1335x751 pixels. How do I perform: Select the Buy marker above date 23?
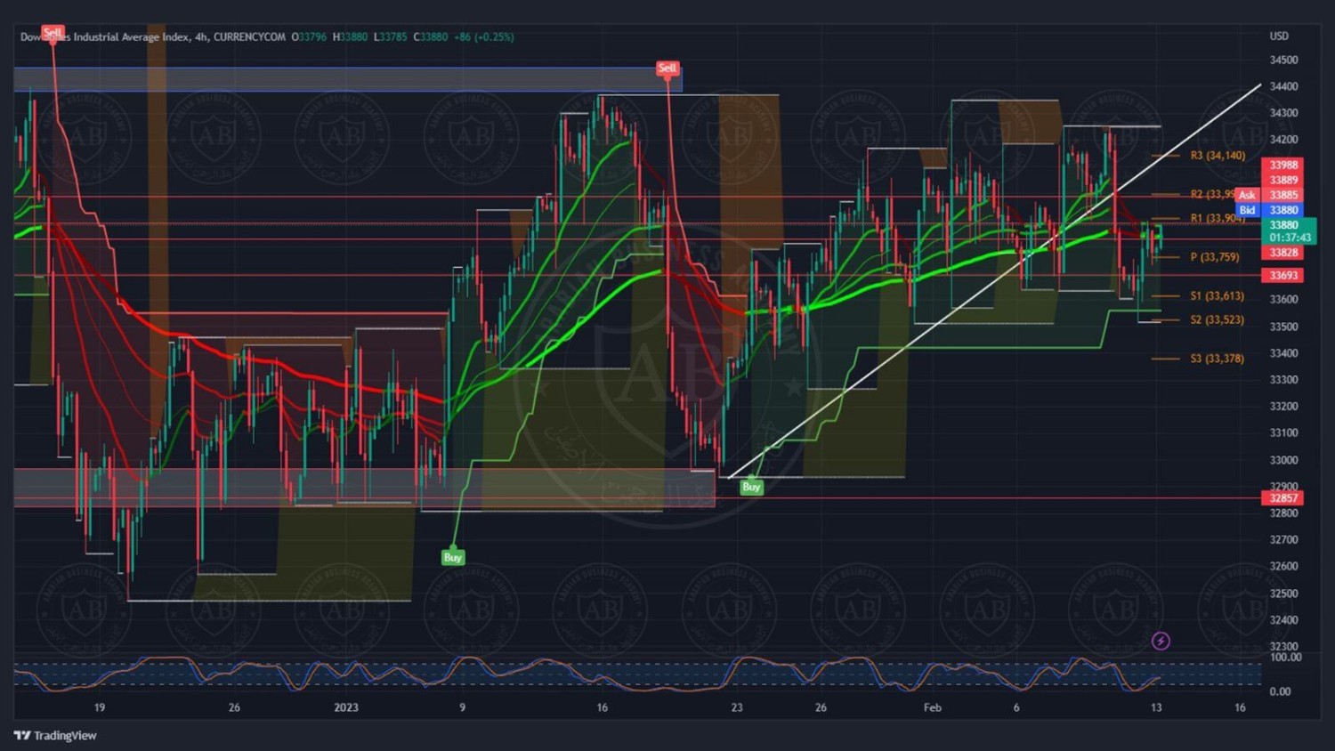click(751, 487)
